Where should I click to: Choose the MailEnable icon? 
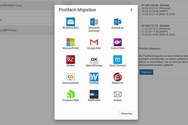[94, 94]
